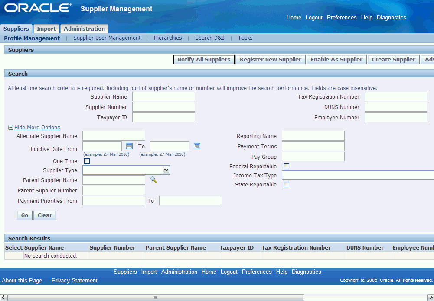Open the Supplier User Management subtab
Screen dimensions: 434x301
107,38
